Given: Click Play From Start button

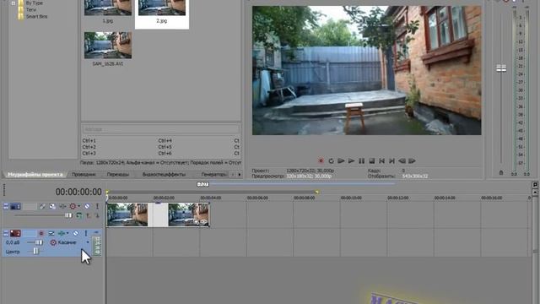Looking at the screenshot, I should 341,161.
